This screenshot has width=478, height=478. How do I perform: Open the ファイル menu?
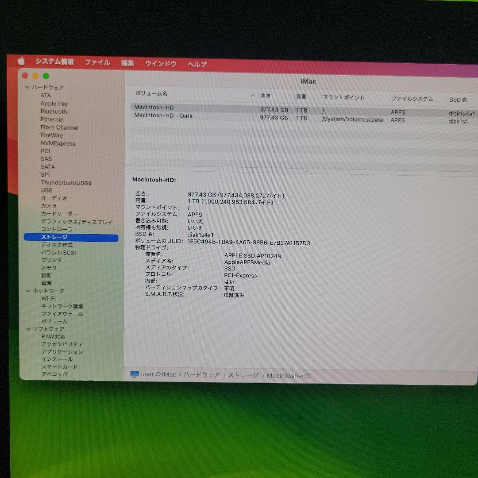(98, 63)
